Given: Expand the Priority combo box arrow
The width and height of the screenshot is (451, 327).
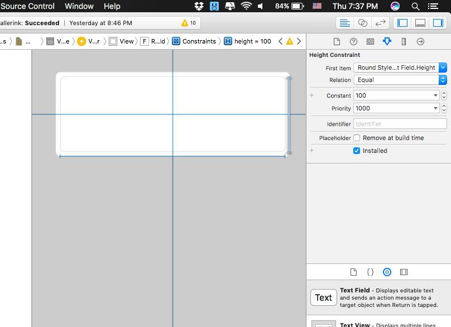Looking at the screenshot, I should coord(435,108).
